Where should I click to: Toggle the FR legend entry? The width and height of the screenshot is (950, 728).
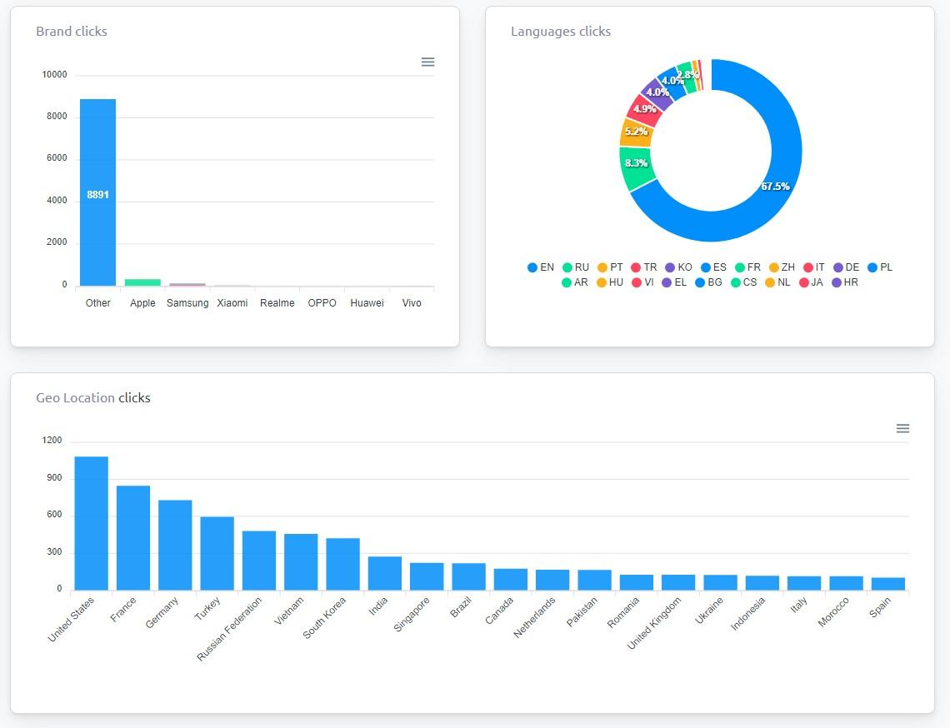tap(749, 267)
